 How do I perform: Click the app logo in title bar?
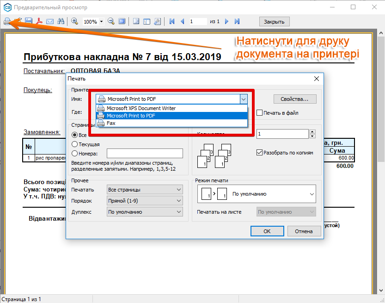point(7,7)
